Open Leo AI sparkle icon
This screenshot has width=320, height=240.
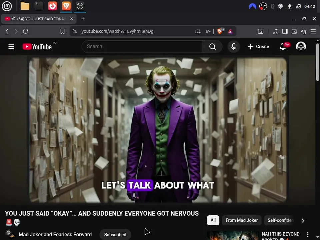pos(304,31)
